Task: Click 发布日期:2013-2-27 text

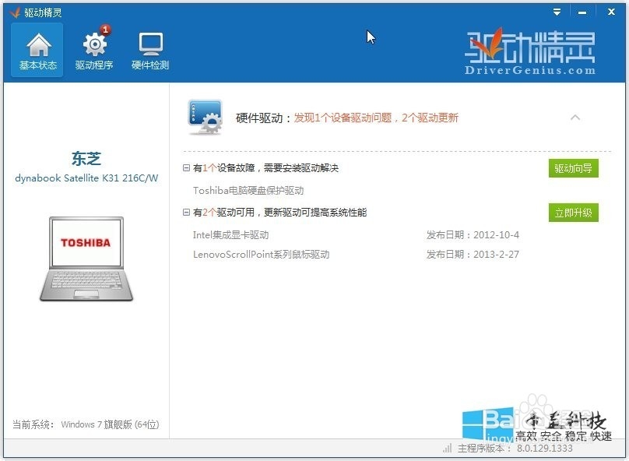Action: [x=473, y=255]
